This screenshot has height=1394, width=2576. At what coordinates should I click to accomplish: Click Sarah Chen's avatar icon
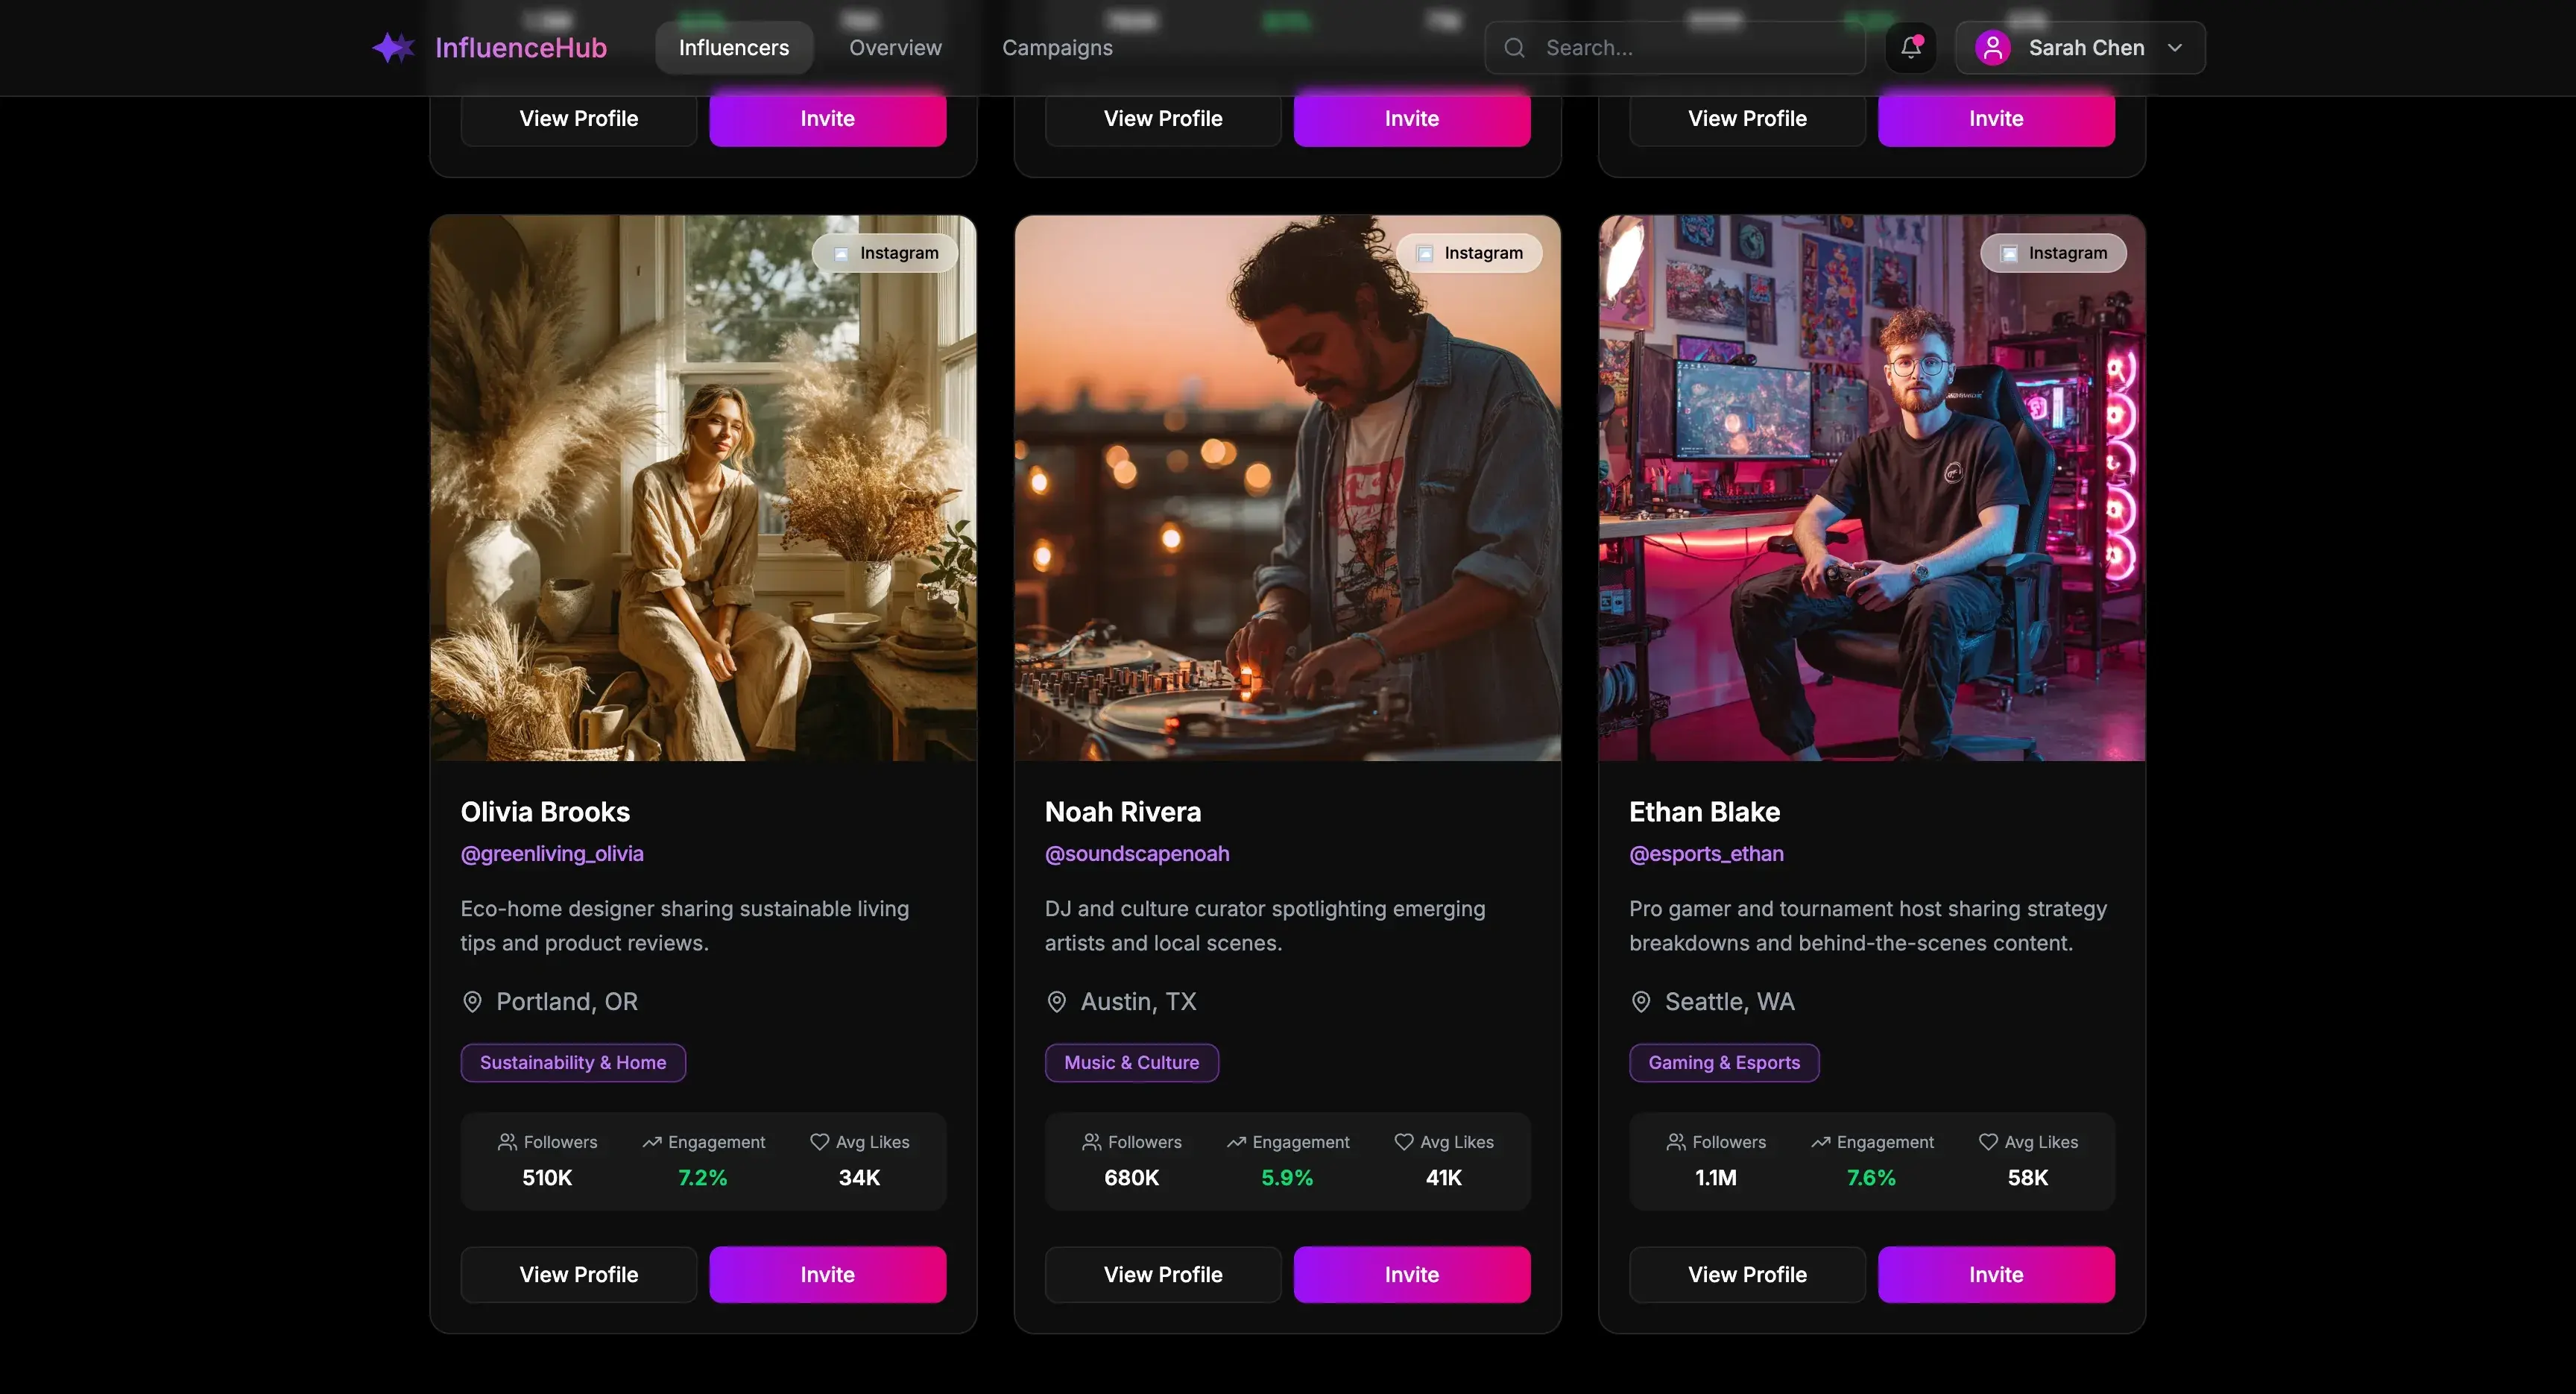(1992, 48)
